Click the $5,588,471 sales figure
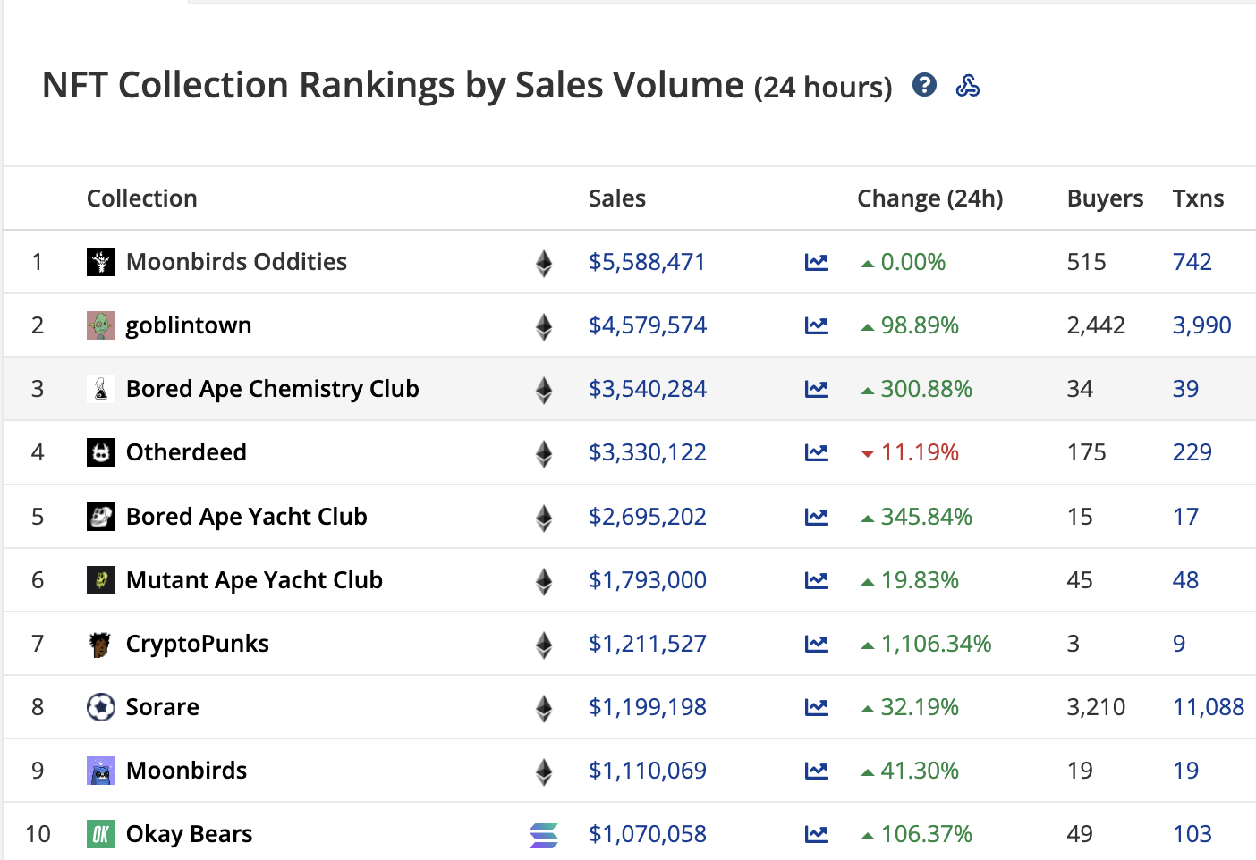 [647, 262]
